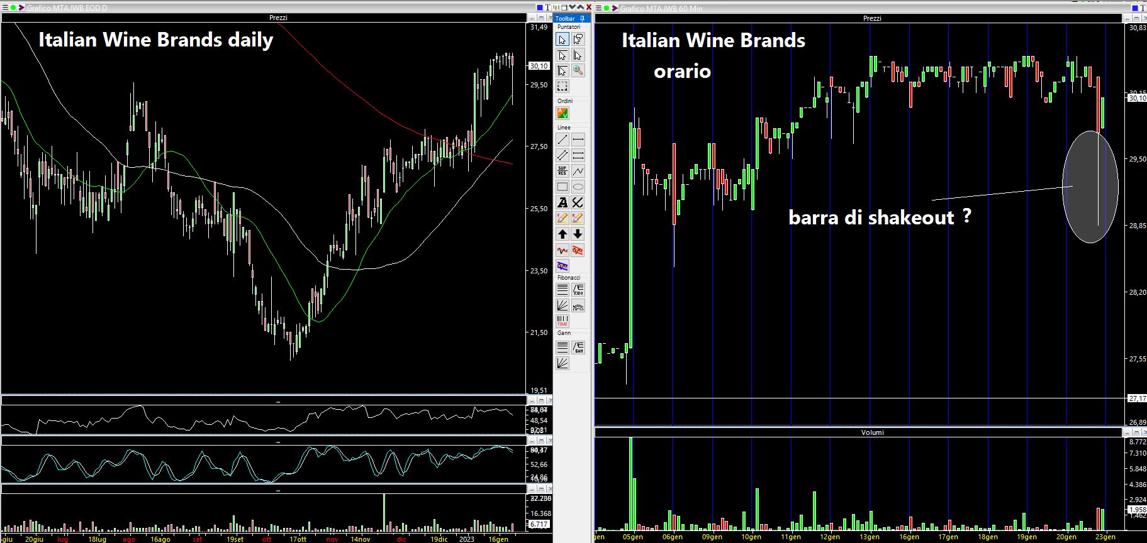Click the candlestick chart-type icon in daily header
The width and height of the screenshot is (1147, 543).
click(556, 8)
